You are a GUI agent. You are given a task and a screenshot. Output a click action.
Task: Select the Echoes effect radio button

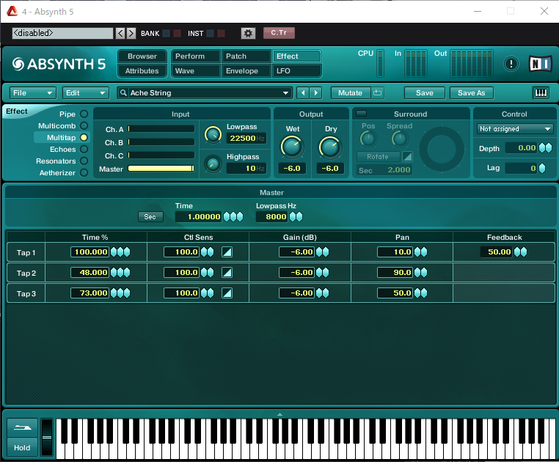point(84,150)
